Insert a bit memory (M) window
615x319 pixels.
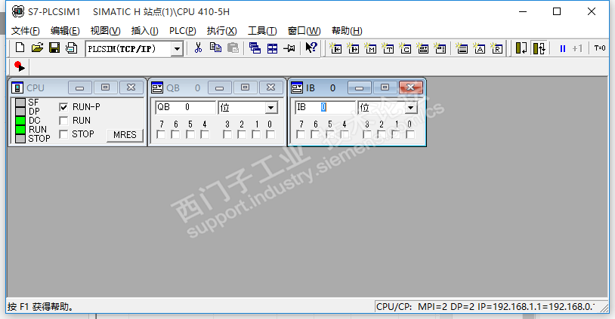(x=371, y=48)
